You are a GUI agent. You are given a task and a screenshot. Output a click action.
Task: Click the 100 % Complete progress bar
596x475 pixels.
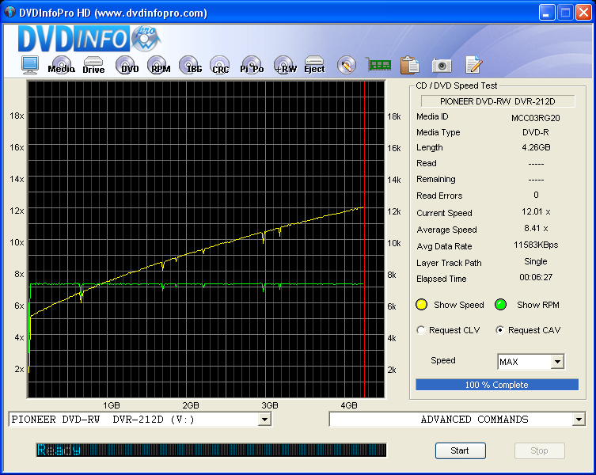coord(497,385)
